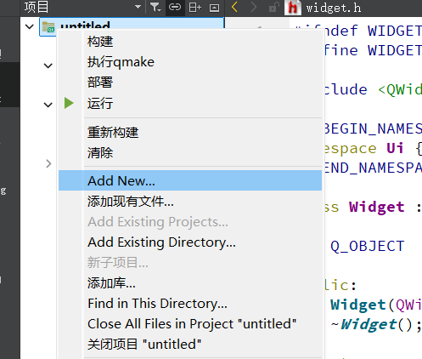This screenshot has width=422, height=359.
Task: Select Close All Files in Project "untitled"
Action: (190, 324)
